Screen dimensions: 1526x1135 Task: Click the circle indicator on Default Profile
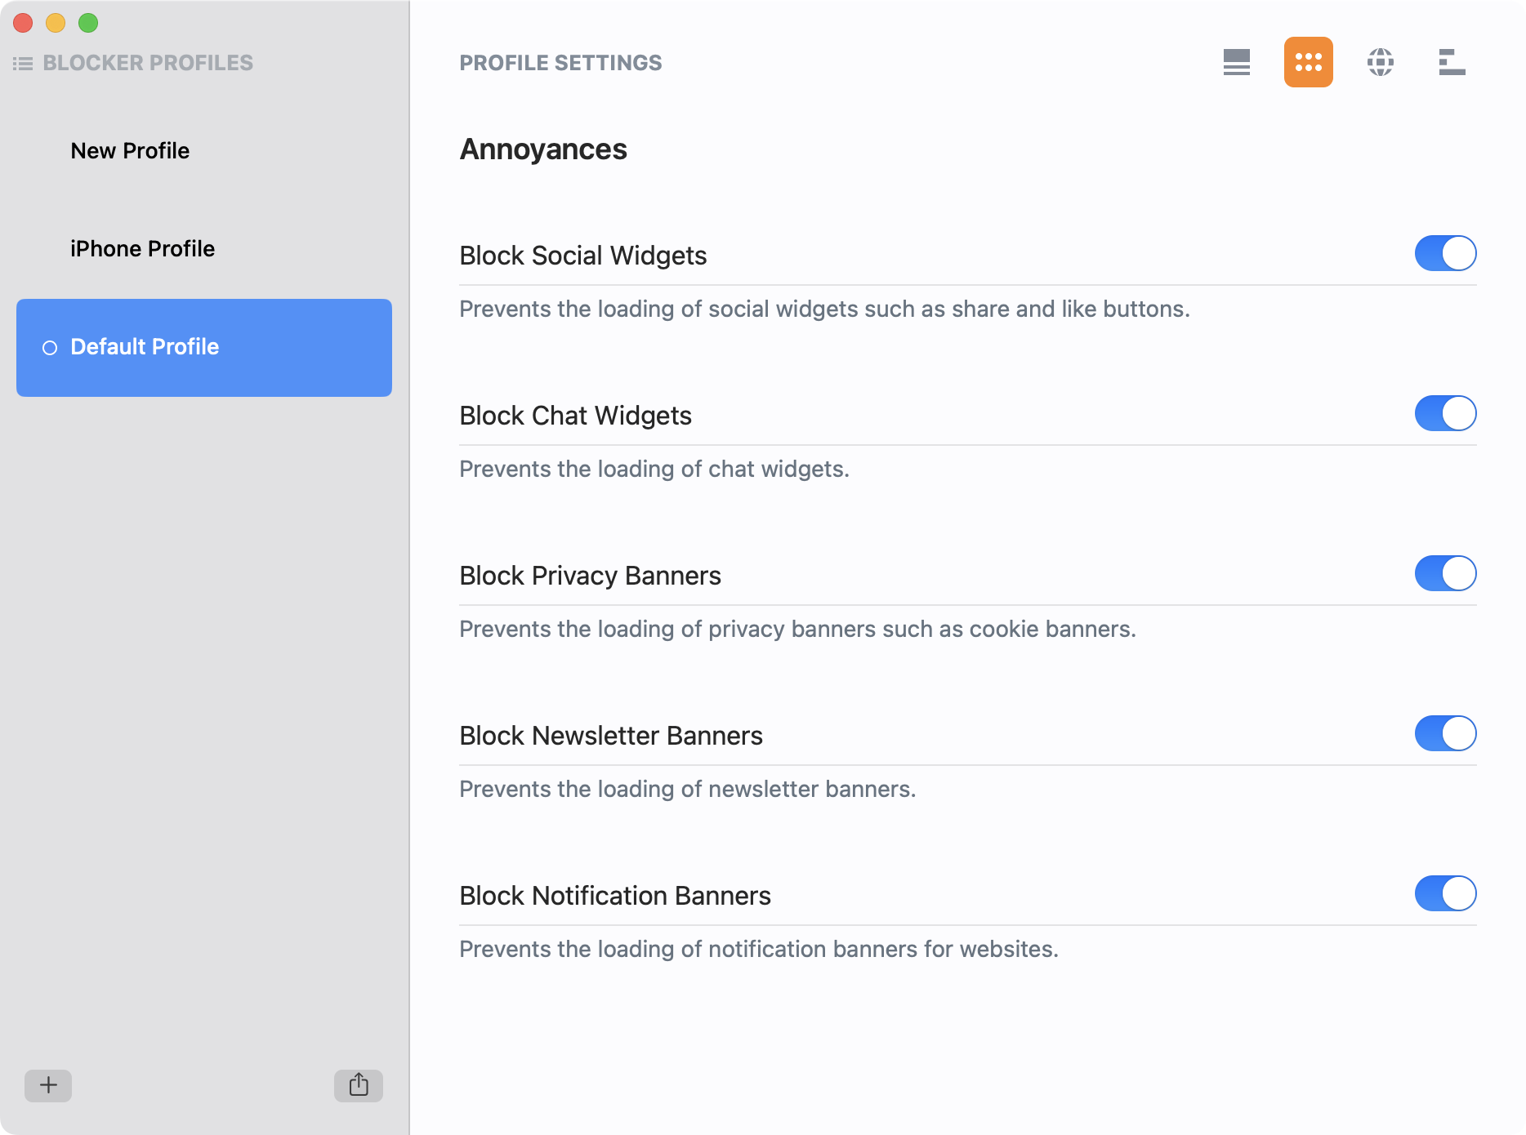pyautogui.click(x=50, y=348)
